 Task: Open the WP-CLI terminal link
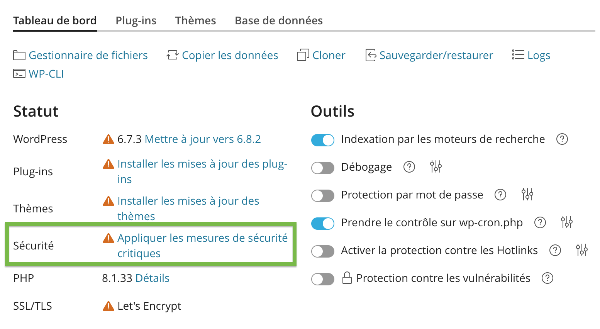point(46,74)
